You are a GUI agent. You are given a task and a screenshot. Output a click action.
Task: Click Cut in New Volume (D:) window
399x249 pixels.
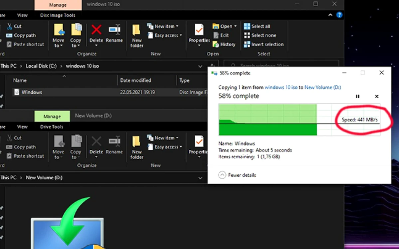point(15,138)
